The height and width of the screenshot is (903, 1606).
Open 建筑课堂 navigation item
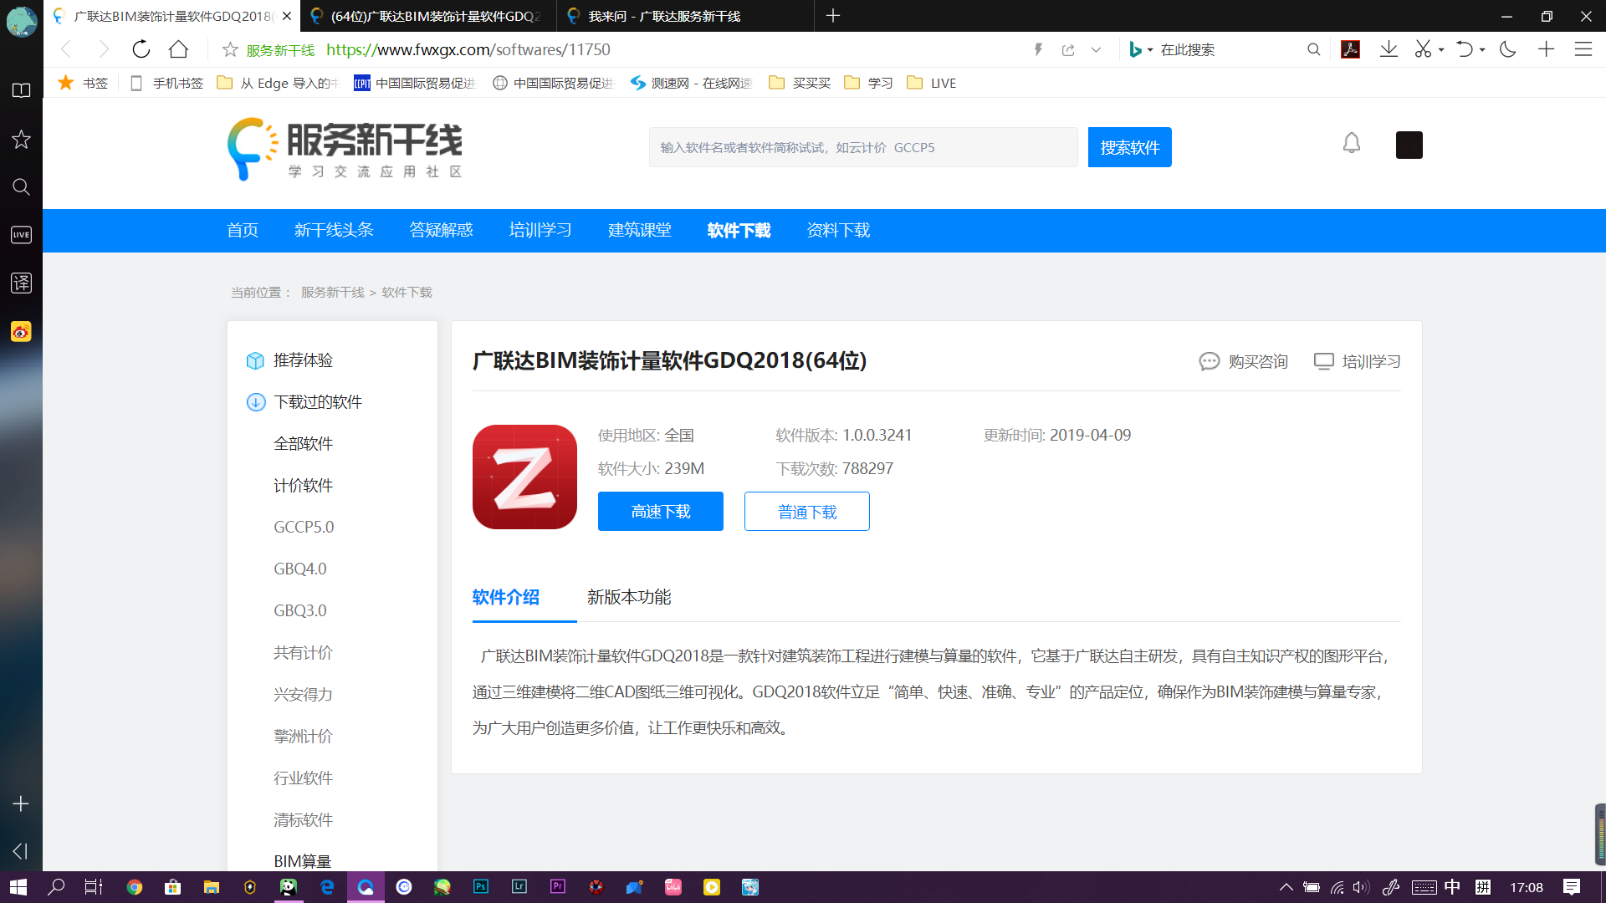(640, 230)
